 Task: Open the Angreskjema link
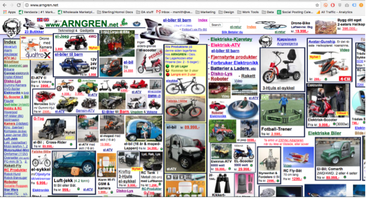(x=287, y=44)
